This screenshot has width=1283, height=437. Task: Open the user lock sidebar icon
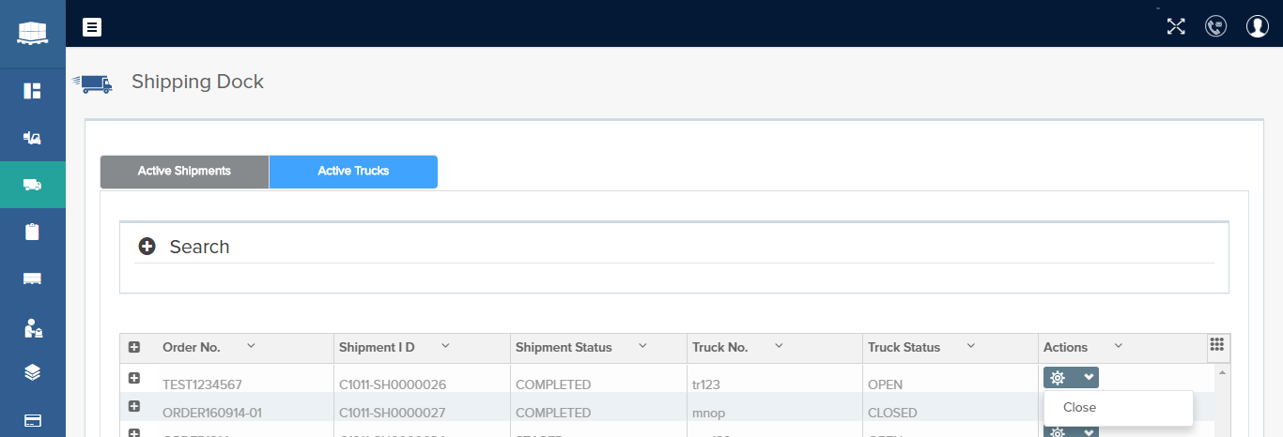32,328
